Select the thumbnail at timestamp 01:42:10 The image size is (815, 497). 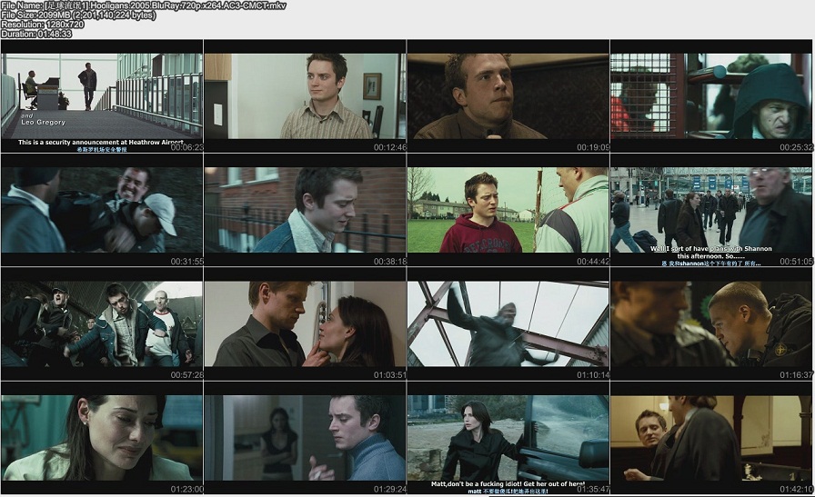coord(711,438)
